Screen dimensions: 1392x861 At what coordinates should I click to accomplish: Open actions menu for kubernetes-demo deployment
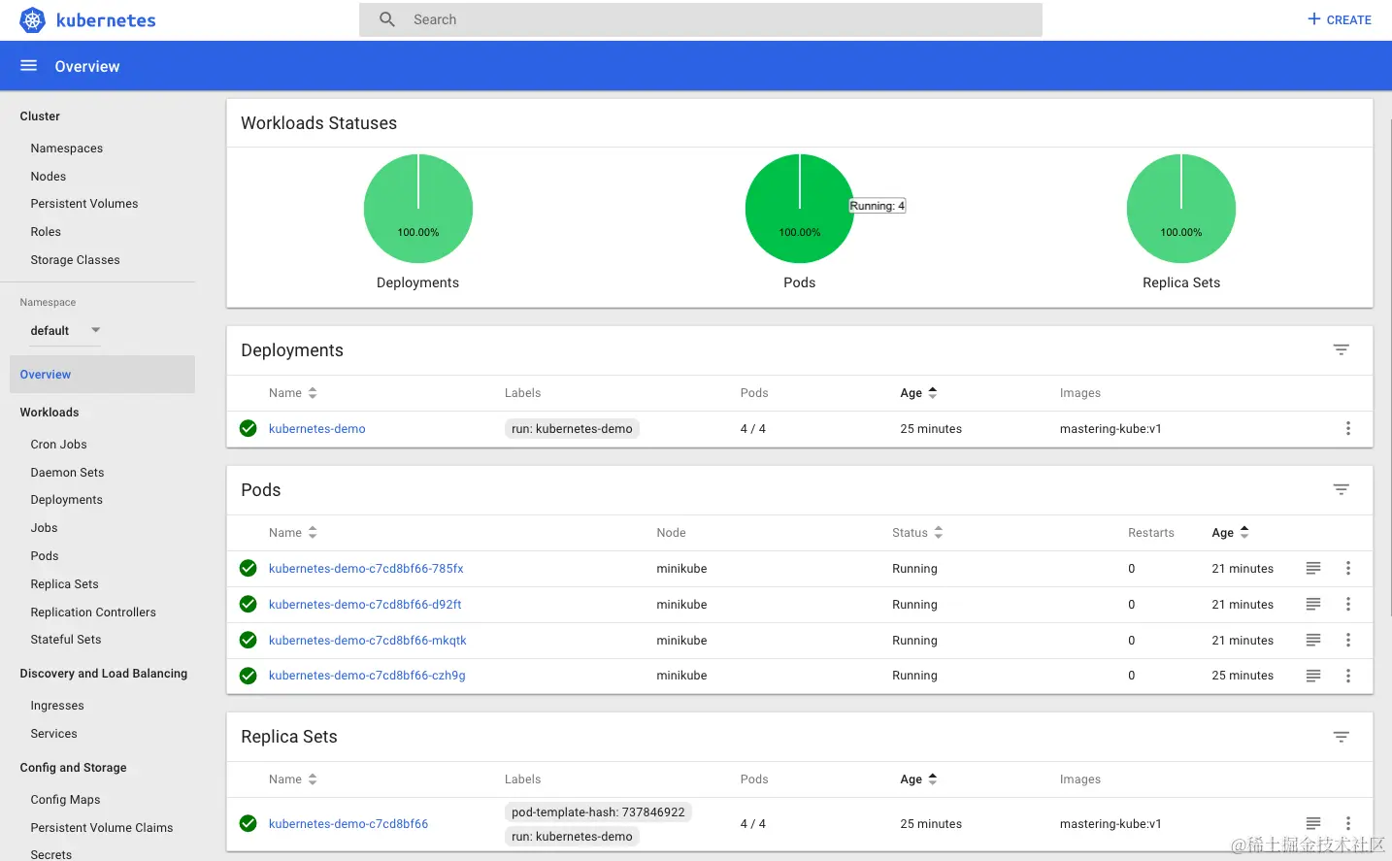tap(1347, 428)
